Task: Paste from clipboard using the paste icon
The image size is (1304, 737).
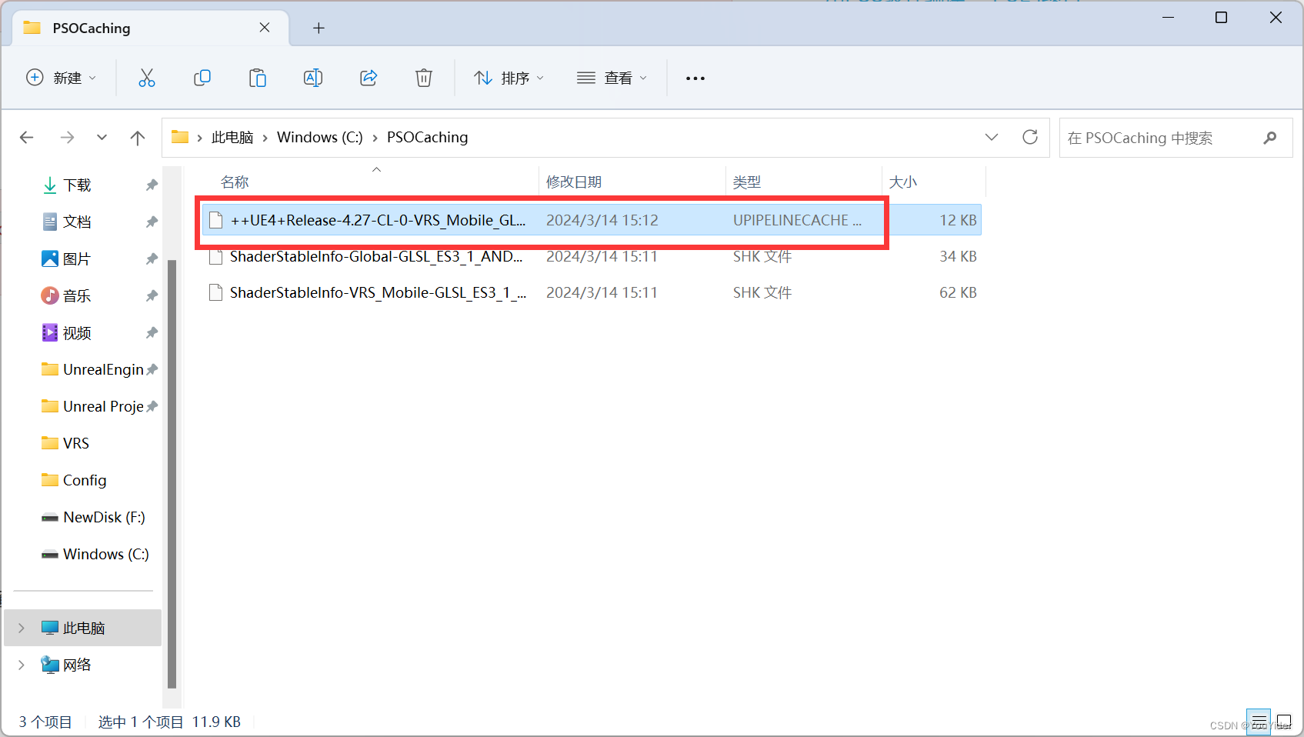Action: [258, 78]
